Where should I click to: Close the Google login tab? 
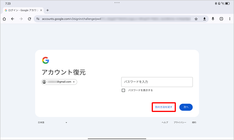[41, 10]
